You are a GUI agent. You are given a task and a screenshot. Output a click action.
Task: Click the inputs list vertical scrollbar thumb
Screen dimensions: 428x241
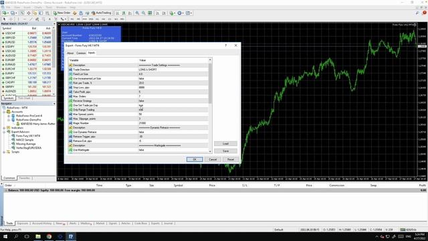210,83
